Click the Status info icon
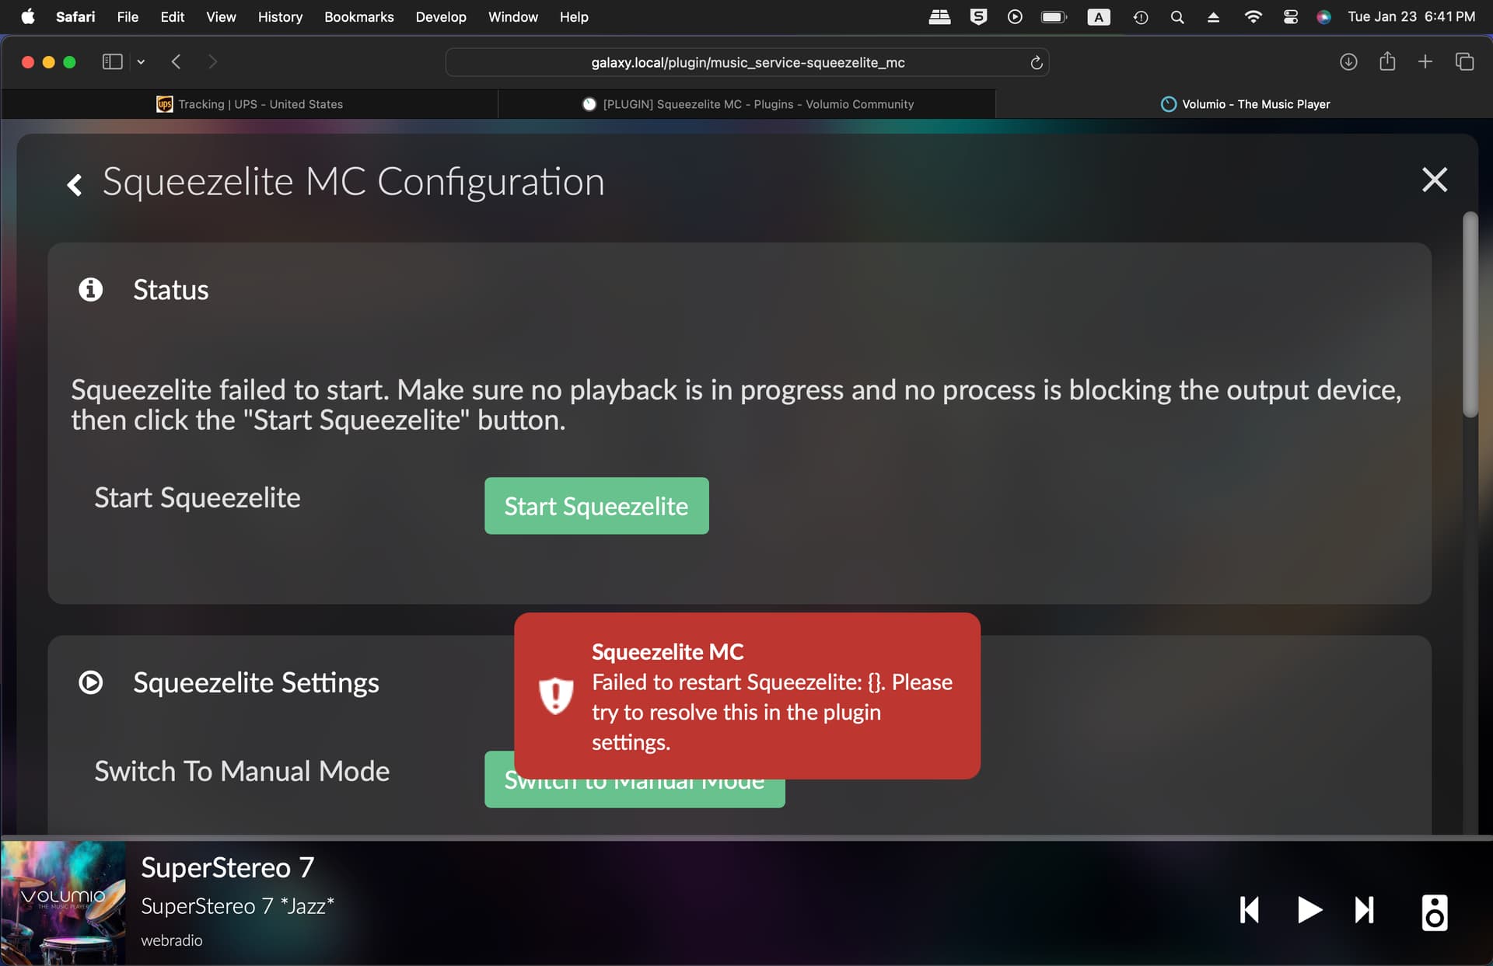Screen dimensions: 1493x966 91,289
